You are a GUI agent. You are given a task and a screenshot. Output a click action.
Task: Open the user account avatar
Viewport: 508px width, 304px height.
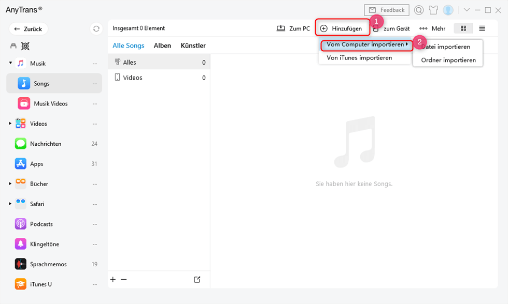448,10
